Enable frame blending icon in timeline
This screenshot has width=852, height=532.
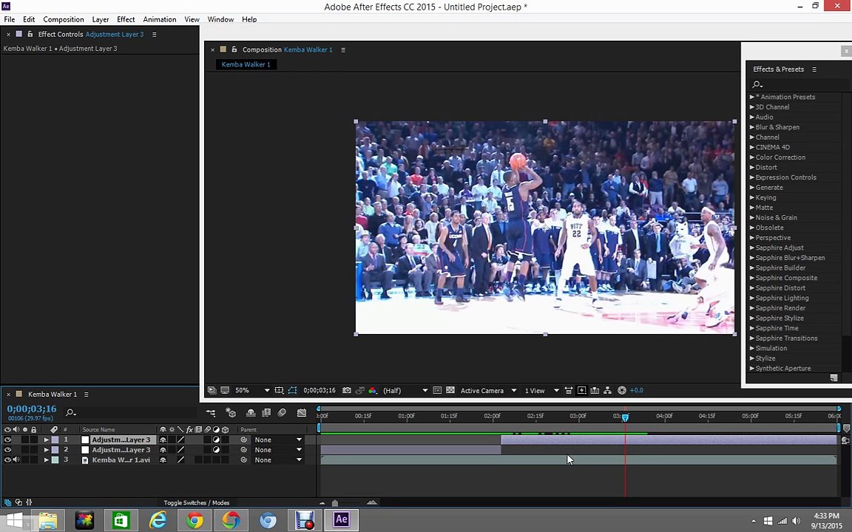point(266,412)
